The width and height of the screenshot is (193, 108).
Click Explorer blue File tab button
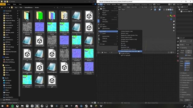(x=3, y=4)
